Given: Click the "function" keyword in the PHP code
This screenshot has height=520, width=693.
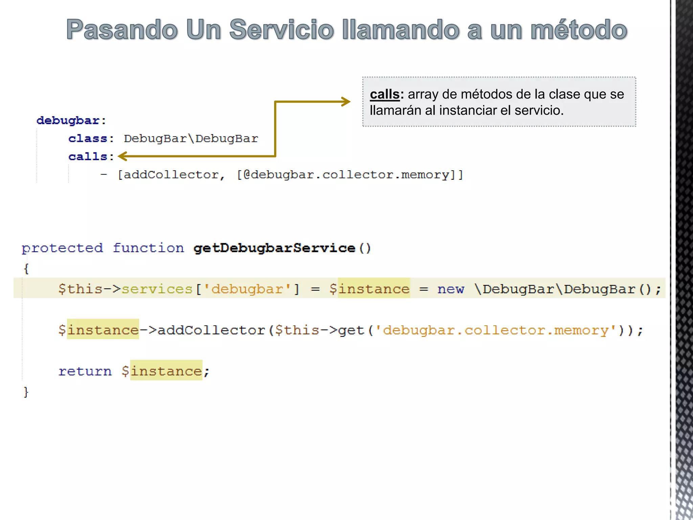Looking at the screenshot, I should click(148, 248).
